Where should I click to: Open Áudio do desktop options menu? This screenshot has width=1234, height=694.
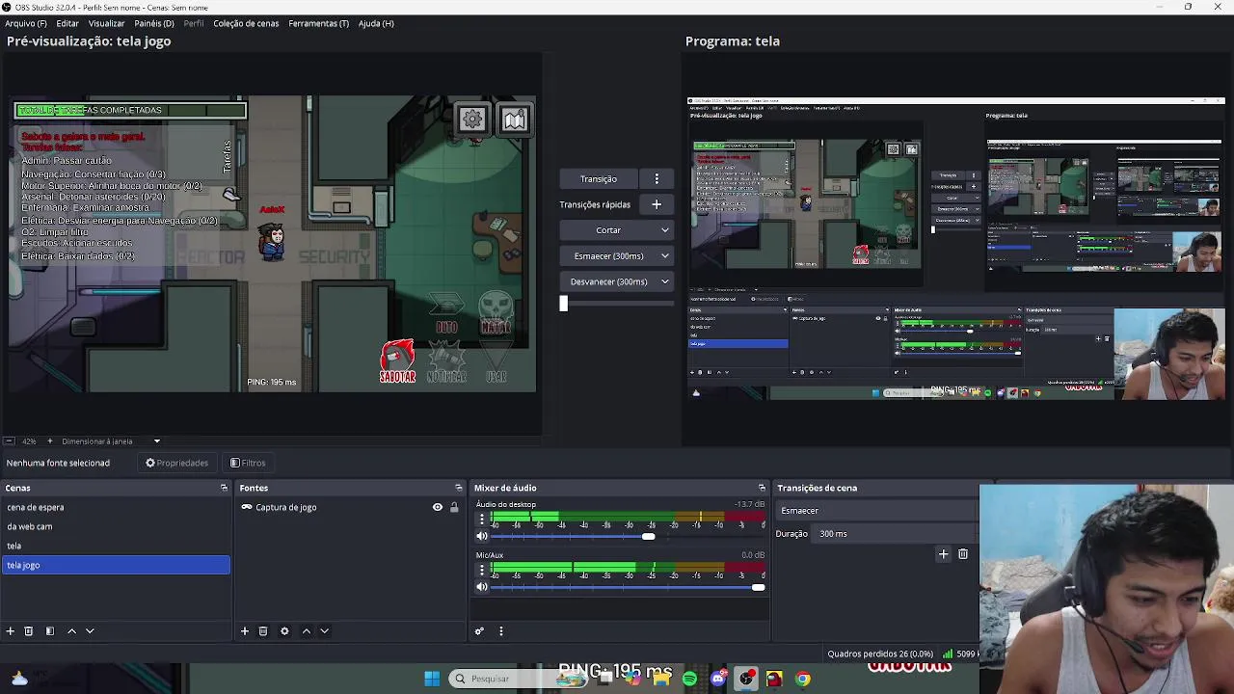click(x=482, y=519)
